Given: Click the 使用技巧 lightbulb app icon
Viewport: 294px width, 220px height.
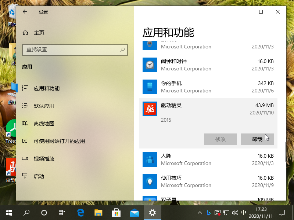Looking at the screenshot, I should coord(150,181).
